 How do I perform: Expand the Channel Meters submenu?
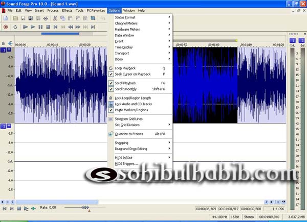(140, 23)
